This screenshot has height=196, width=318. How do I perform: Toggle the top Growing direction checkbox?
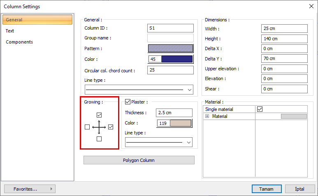coord(99,115)
